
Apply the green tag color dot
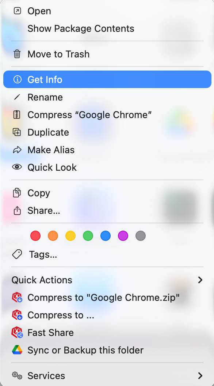pos(88,236)
